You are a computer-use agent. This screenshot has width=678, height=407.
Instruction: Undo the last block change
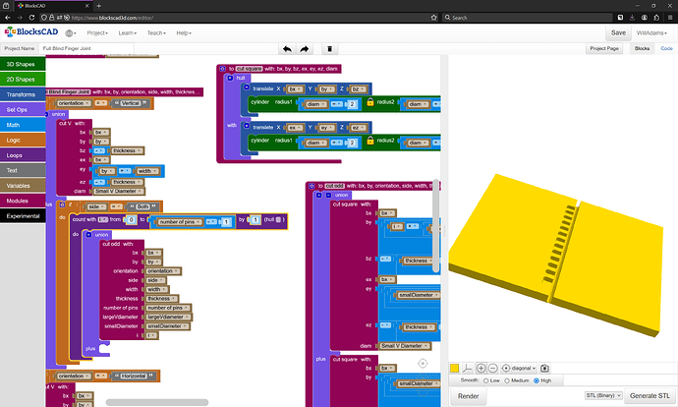[x=287, y=49]
